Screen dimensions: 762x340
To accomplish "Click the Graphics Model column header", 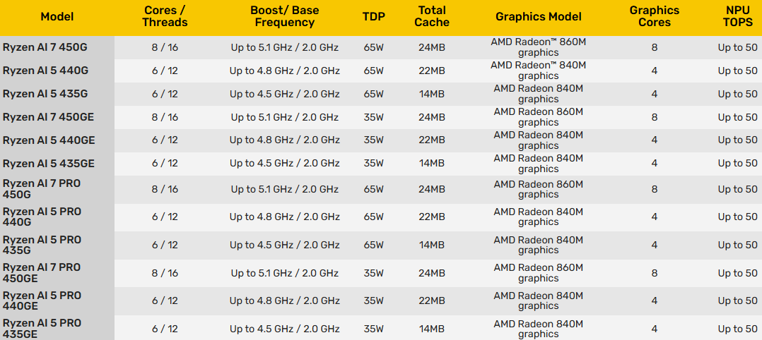I will 539,16.
